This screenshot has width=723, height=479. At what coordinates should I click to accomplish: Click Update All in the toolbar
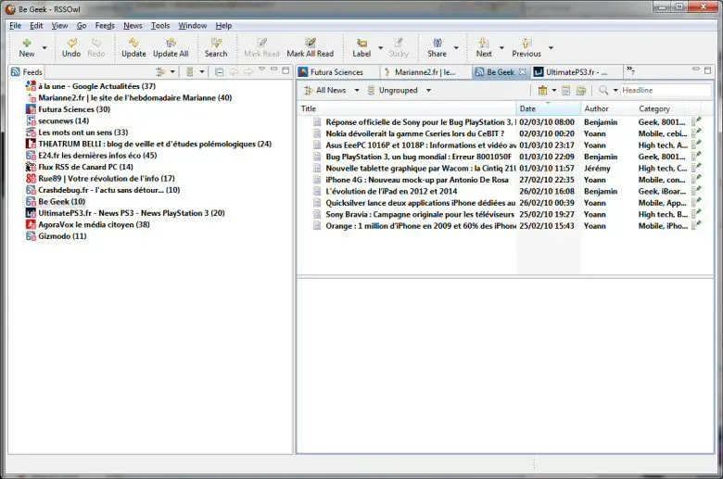[x=171, y=47]
